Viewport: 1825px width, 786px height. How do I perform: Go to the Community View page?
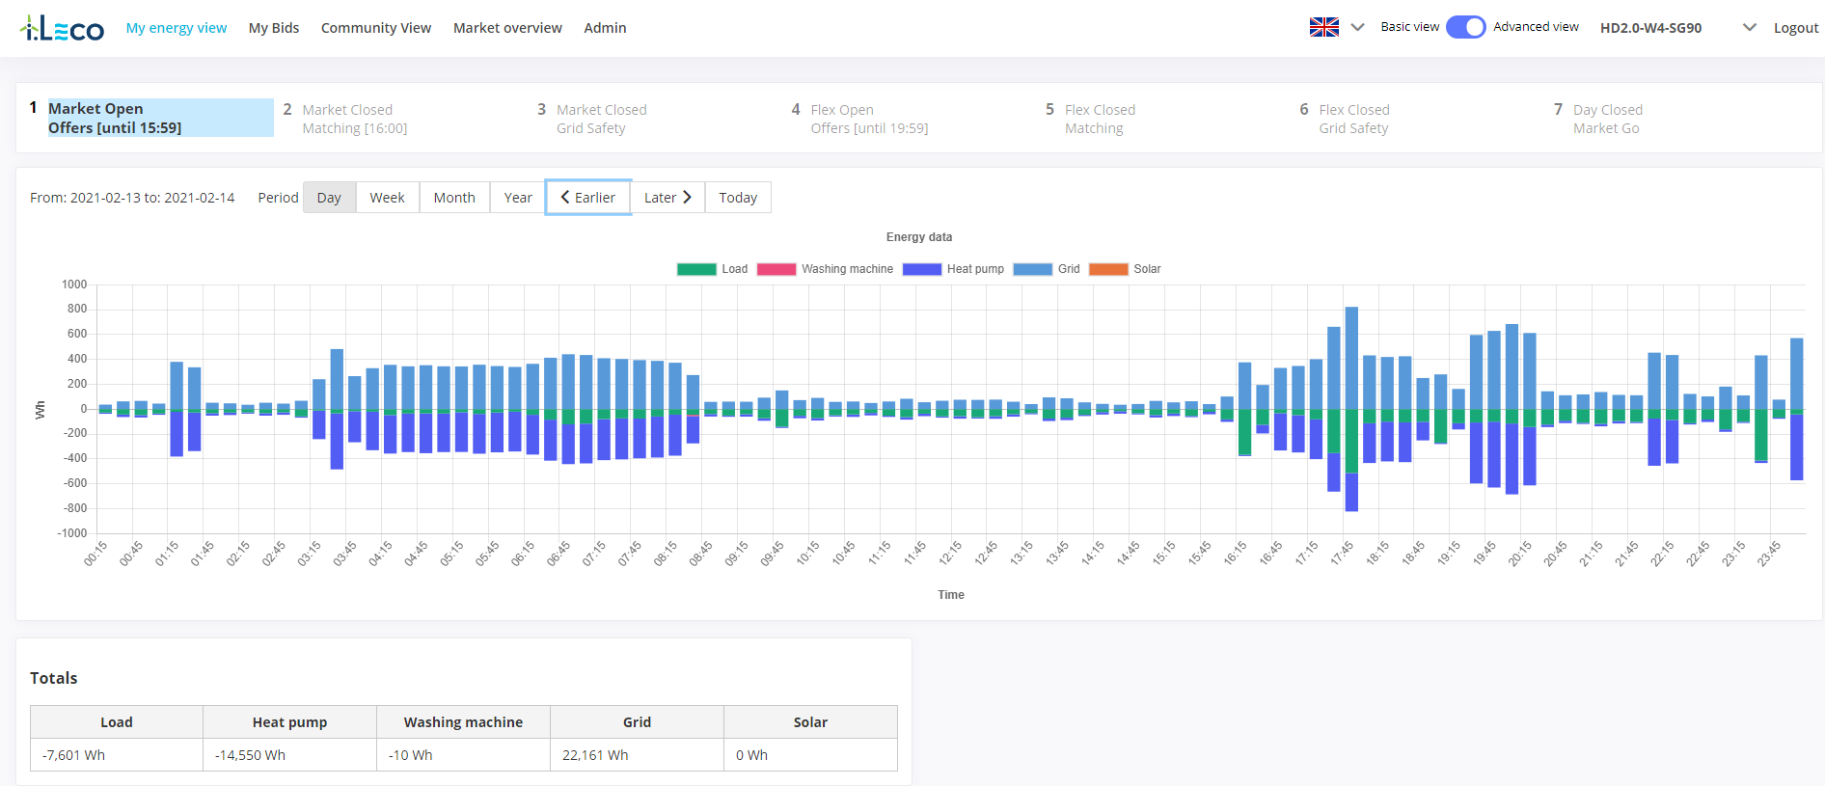click(x=376, y=28)
